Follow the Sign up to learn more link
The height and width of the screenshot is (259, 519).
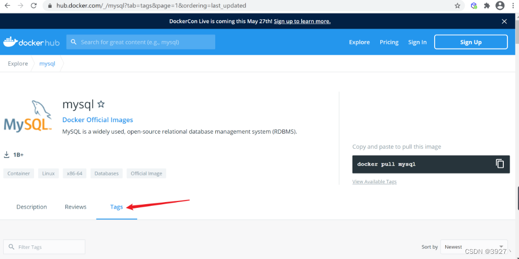pyautogui.click(x=302, y=21)
